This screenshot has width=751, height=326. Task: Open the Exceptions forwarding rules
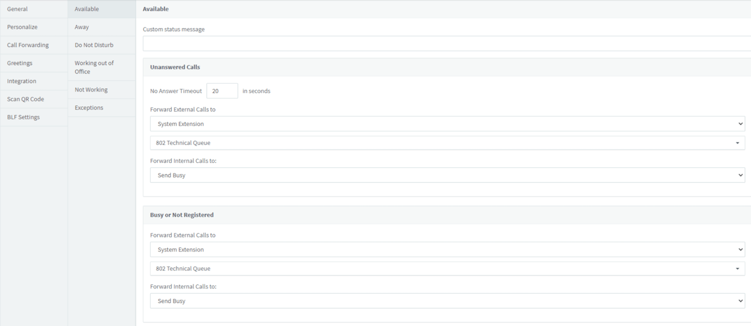89,108
